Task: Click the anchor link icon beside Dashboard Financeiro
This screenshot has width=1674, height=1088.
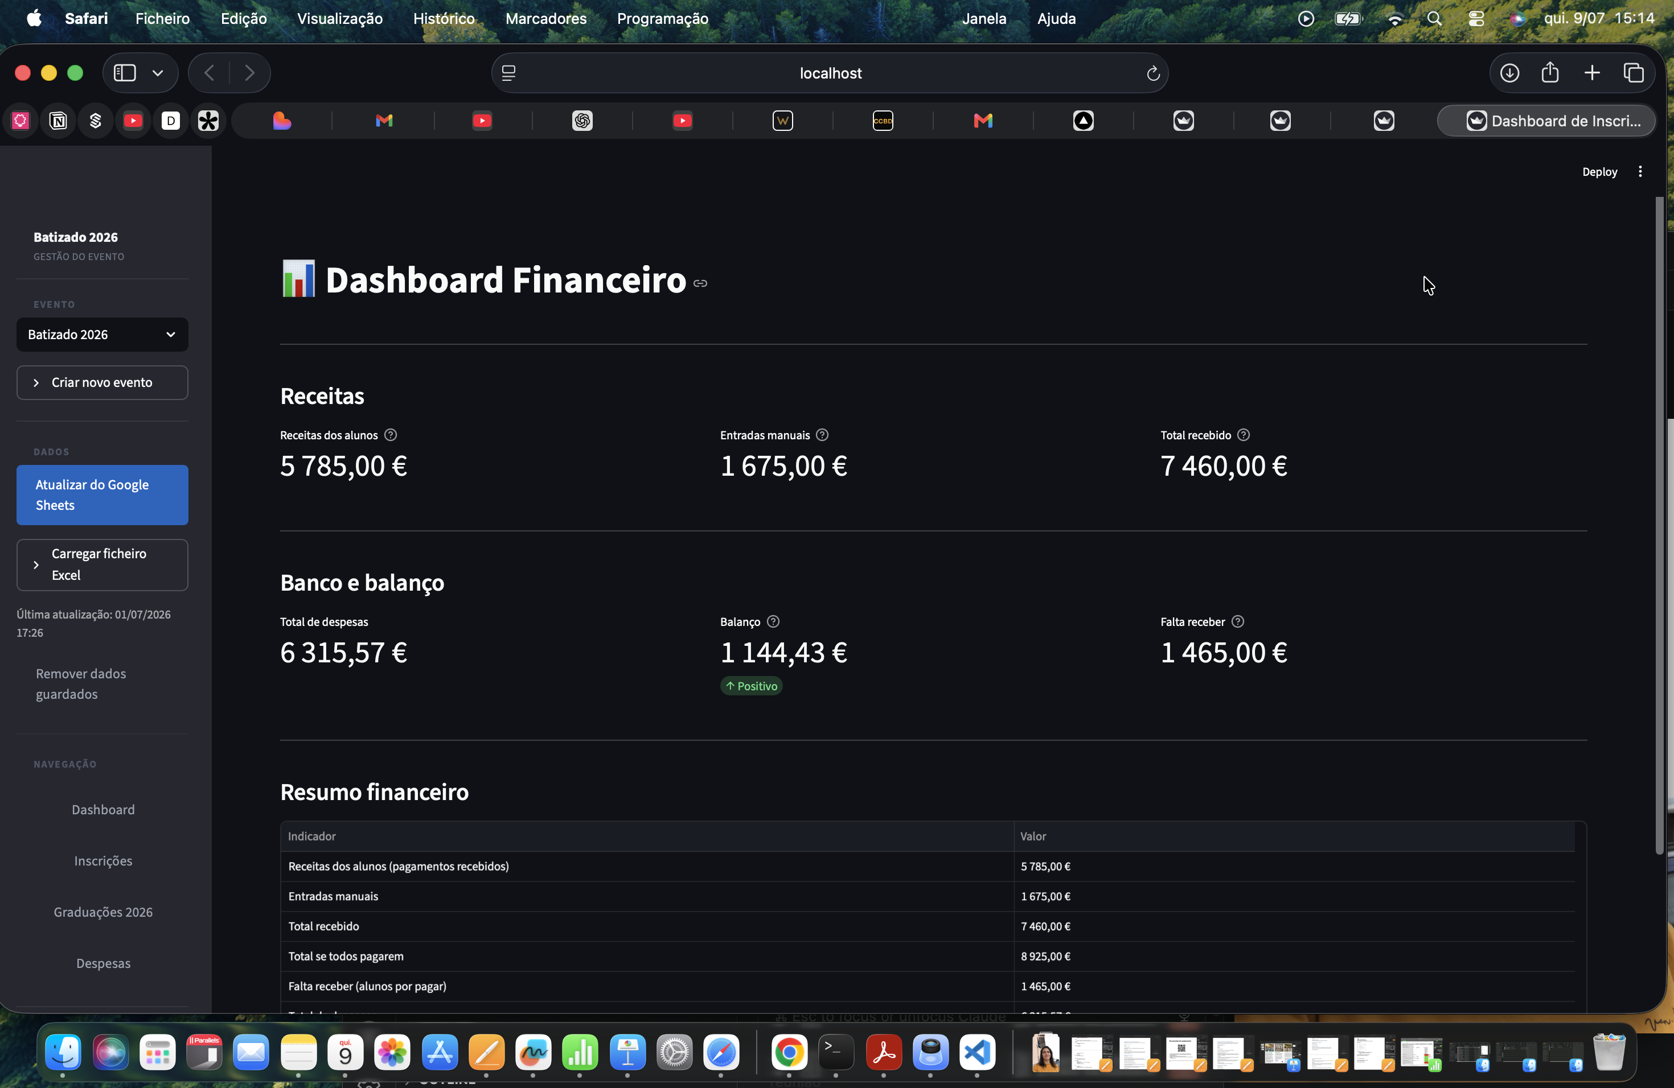Action: coord(700,283)
